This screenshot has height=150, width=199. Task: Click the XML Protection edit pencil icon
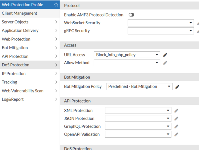pos(176,111)
